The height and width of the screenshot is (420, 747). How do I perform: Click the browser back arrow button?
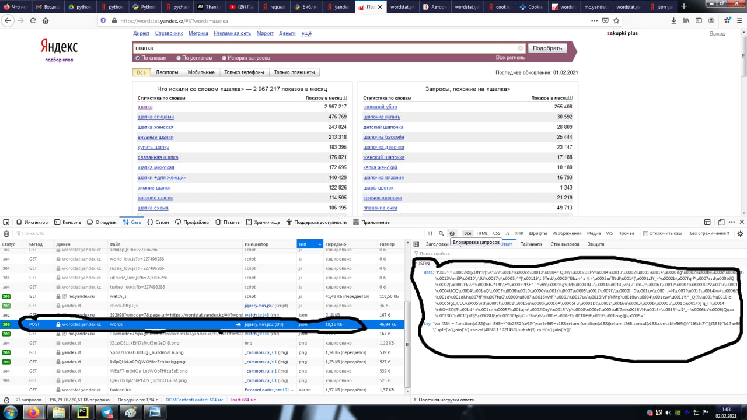tap(7, 20)
